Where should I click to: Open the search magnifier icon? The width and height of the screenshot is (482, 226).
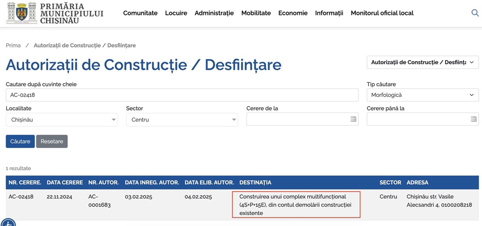pyautogui.click(x=475, y=13)
